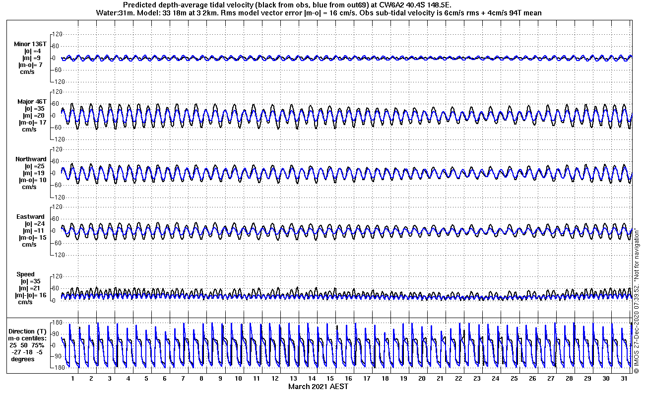Select the 'Northward' panel label
645x397 pixels.
(31, 159)
